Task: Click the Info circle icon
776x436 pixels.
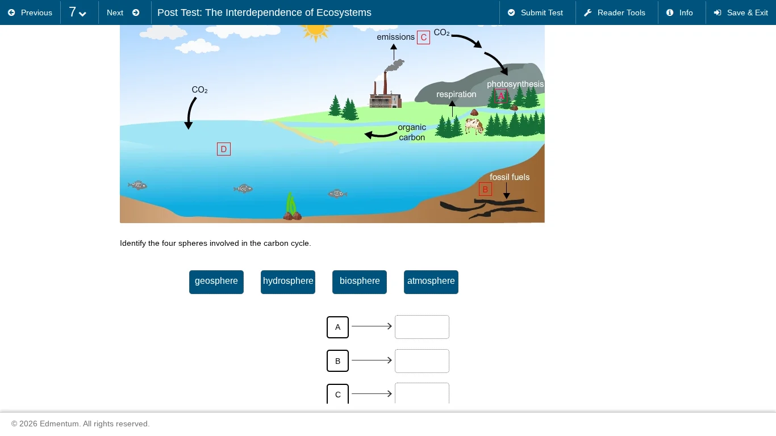Action: [670, 12]
